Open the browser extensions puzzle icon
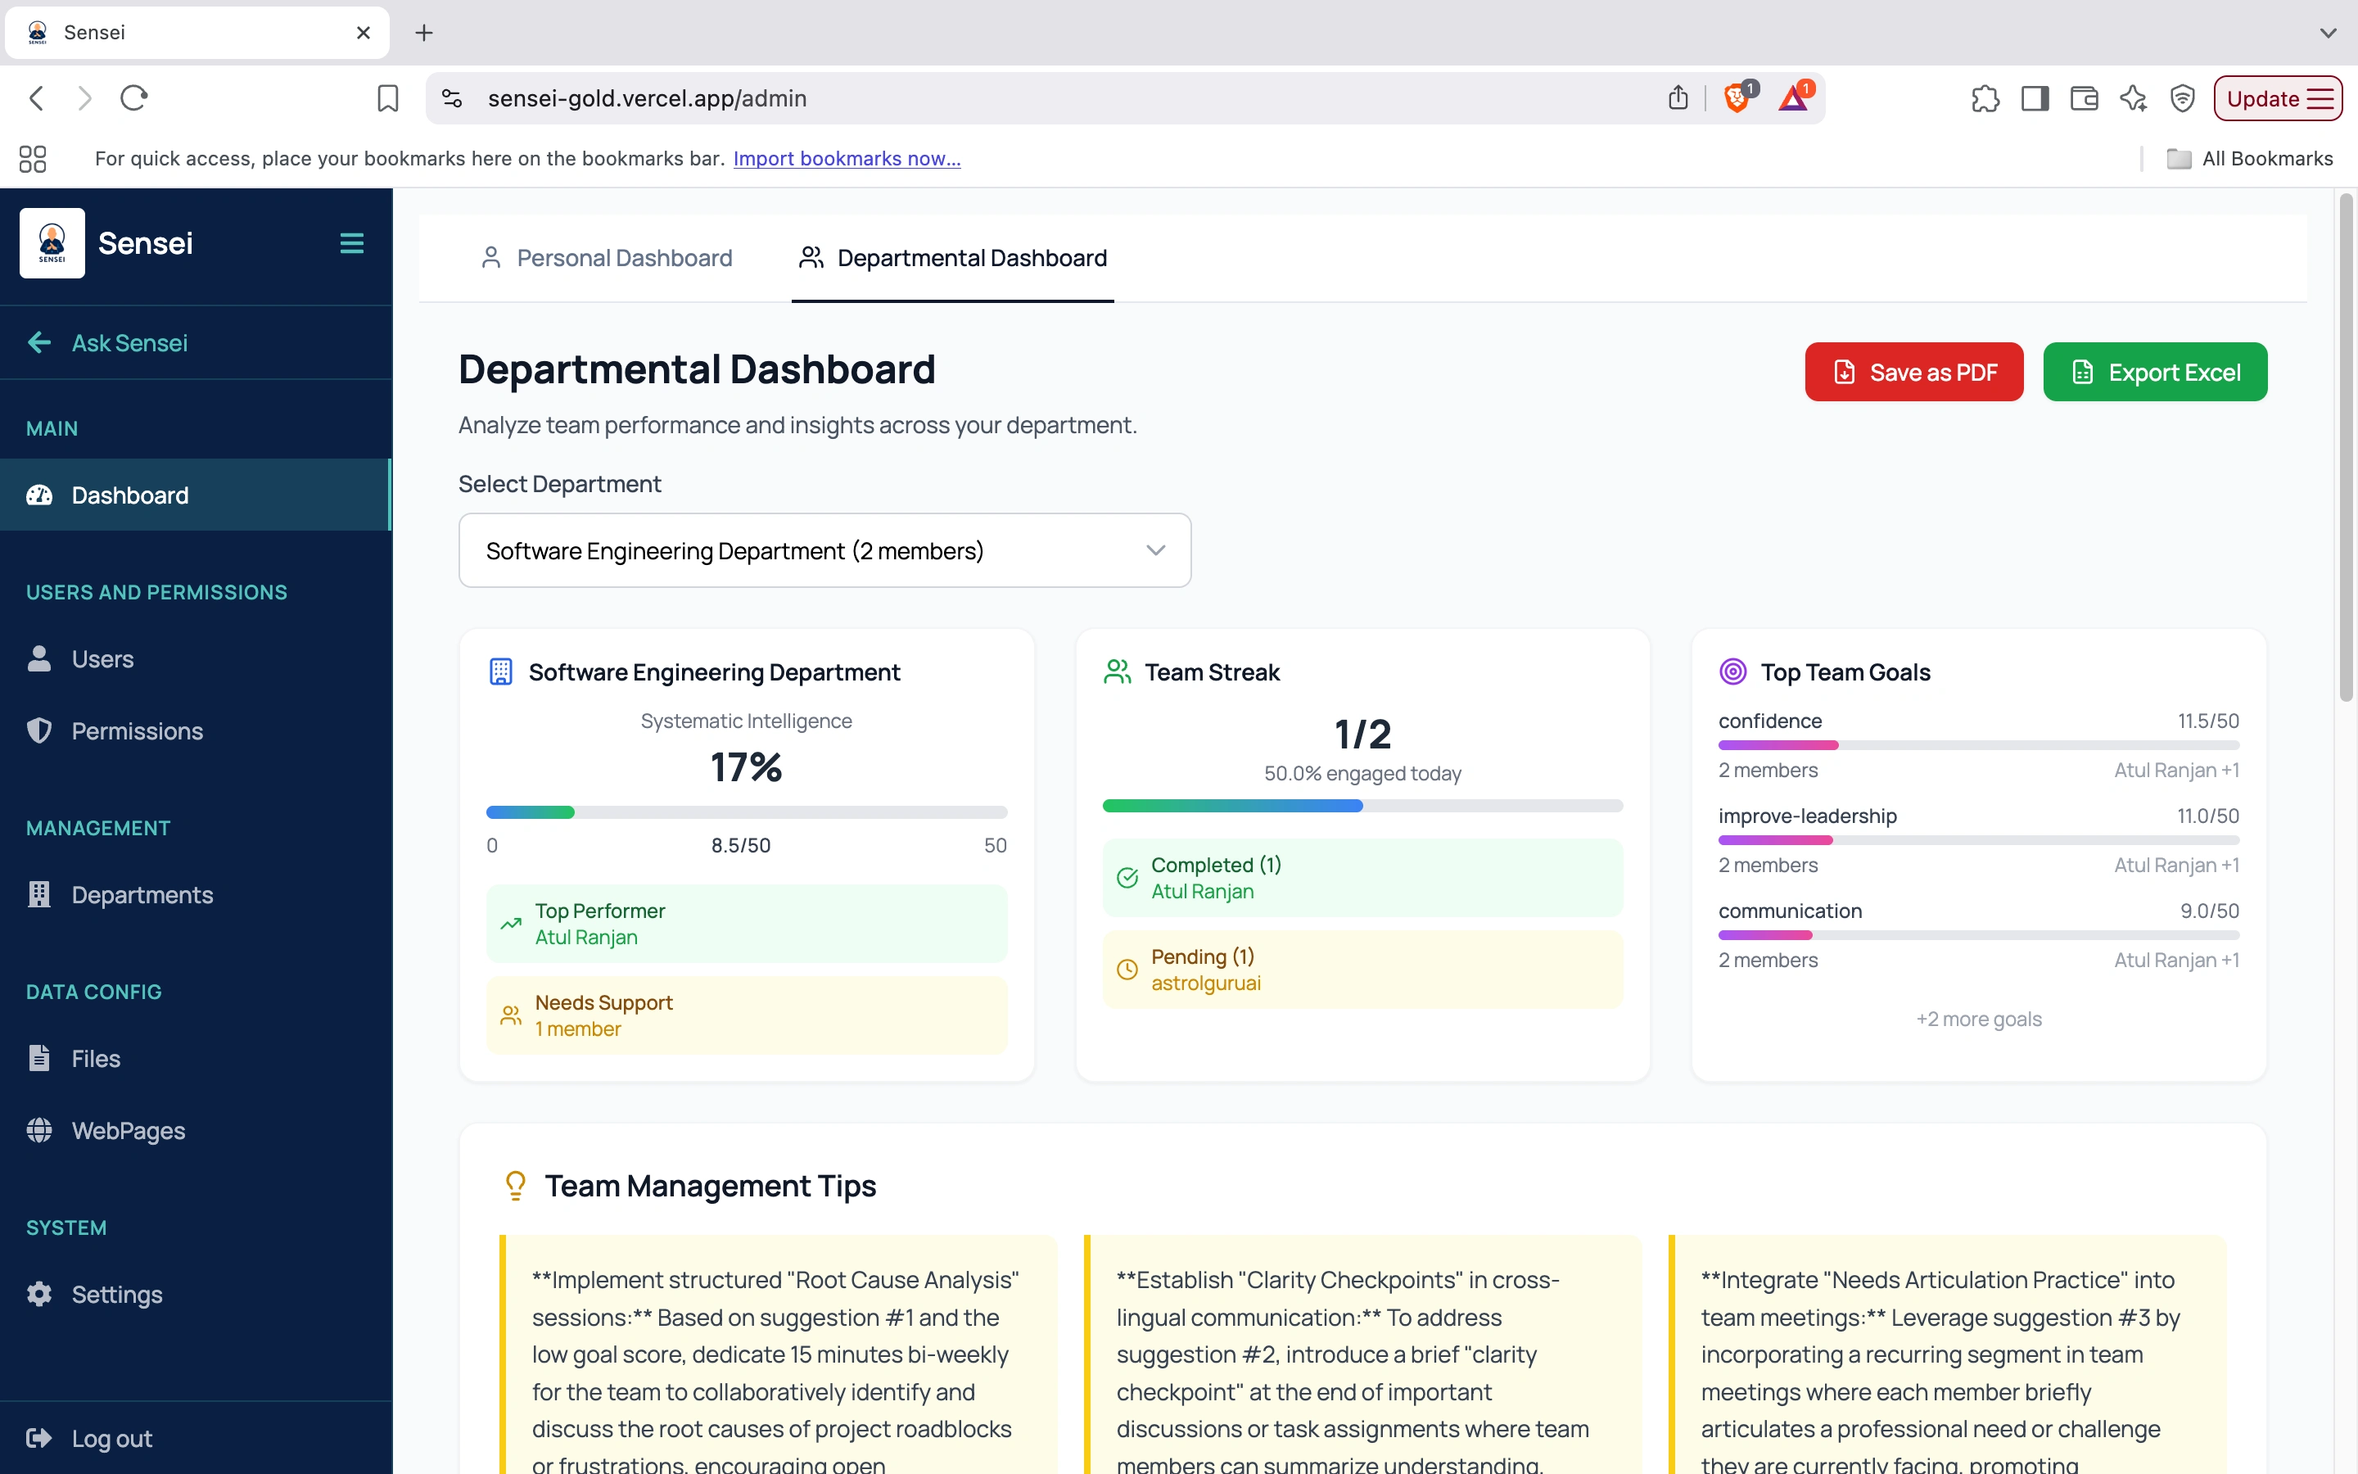2358x1474 pixels. (1985, 97)
